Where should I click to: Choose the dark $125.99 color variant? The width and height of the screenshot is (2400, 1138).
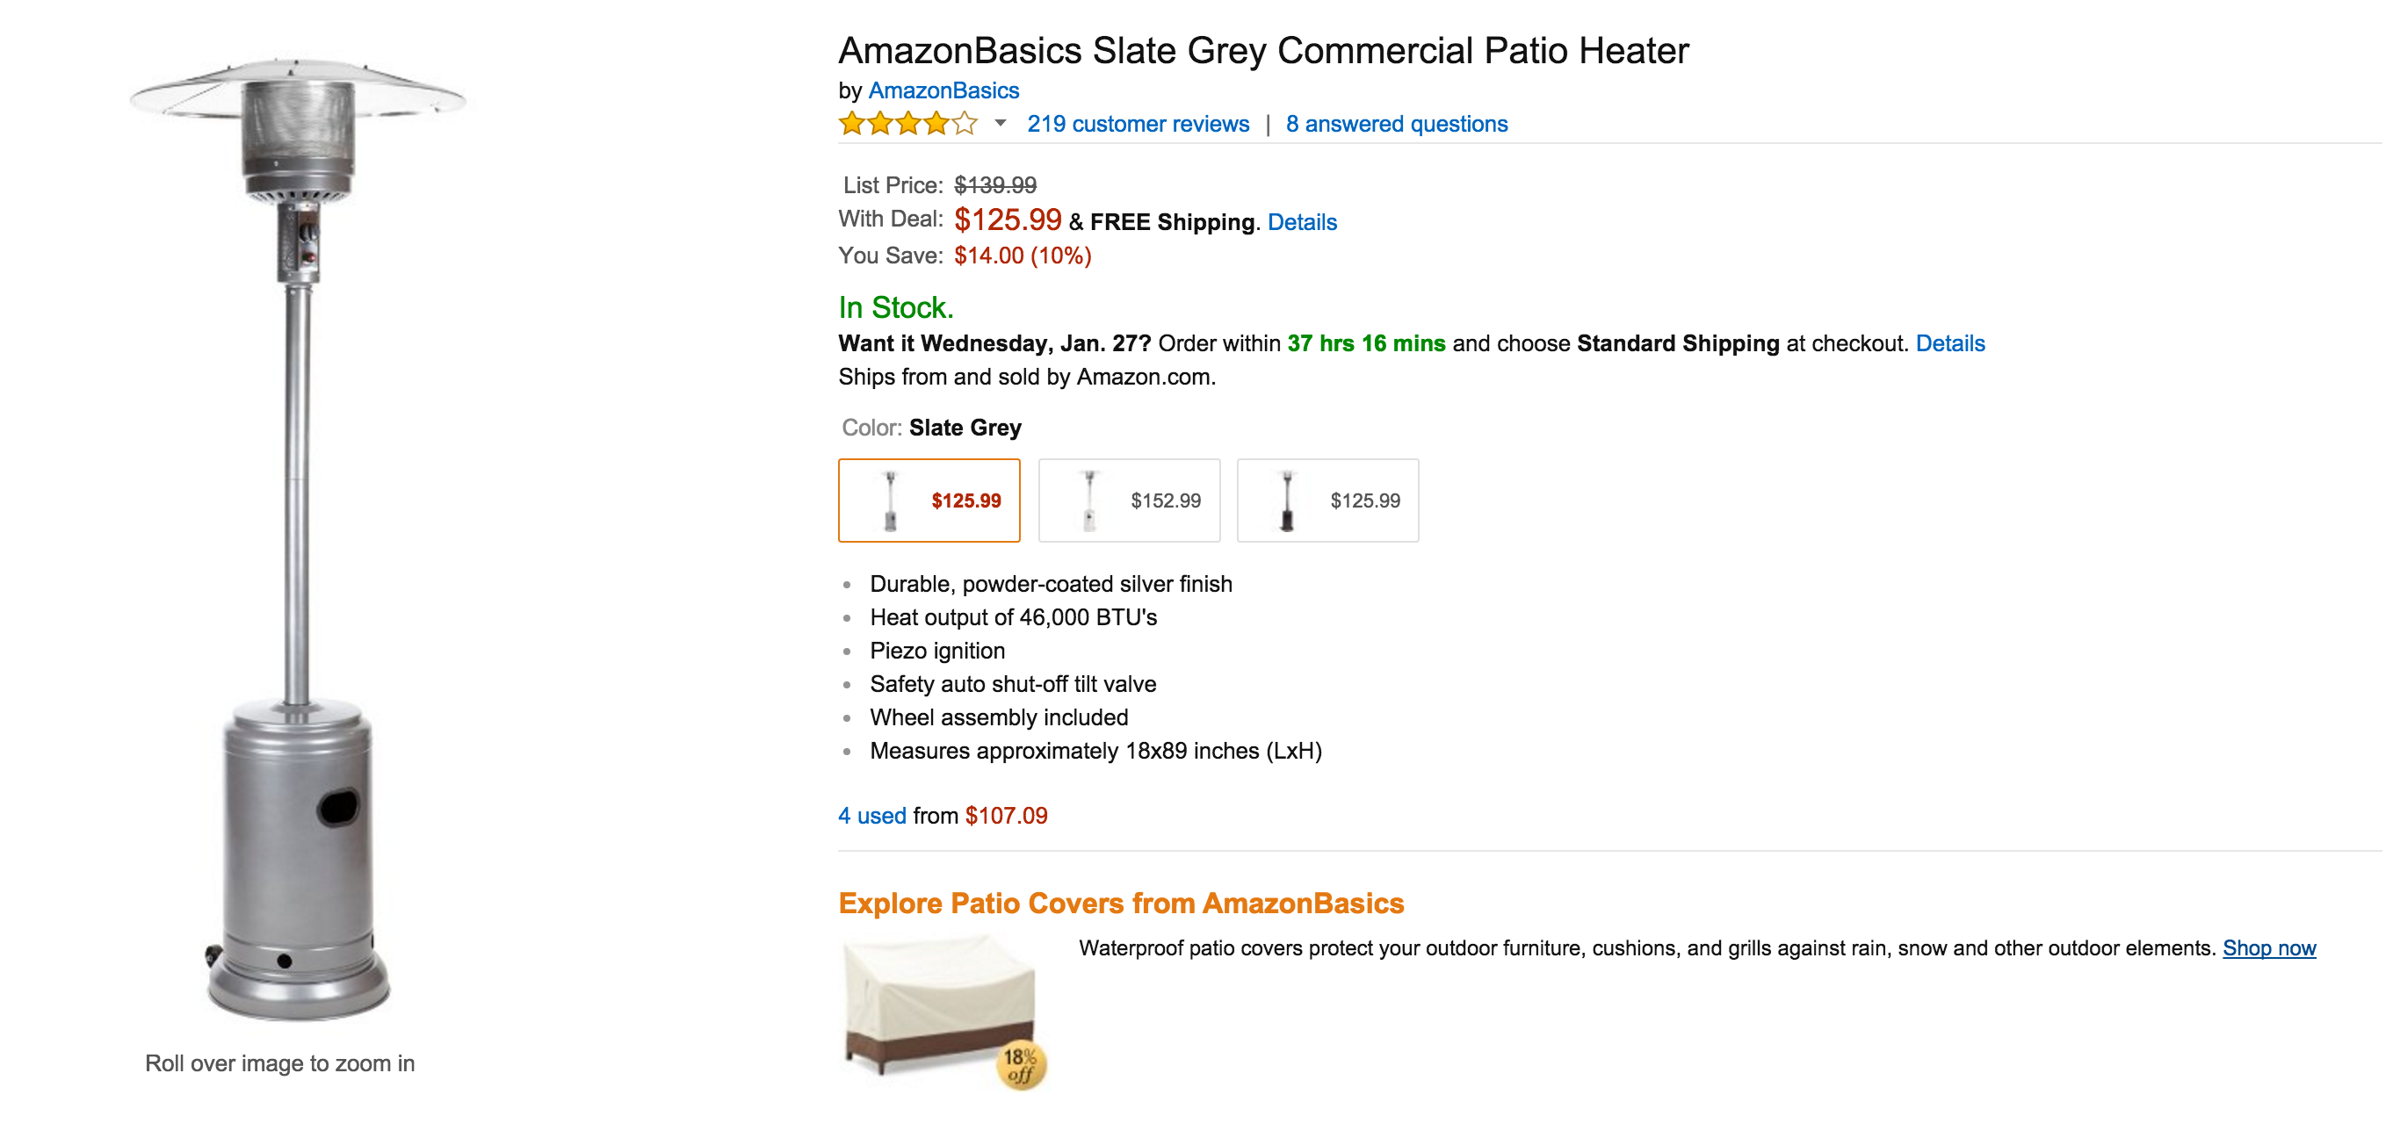tap(1327, 501)
